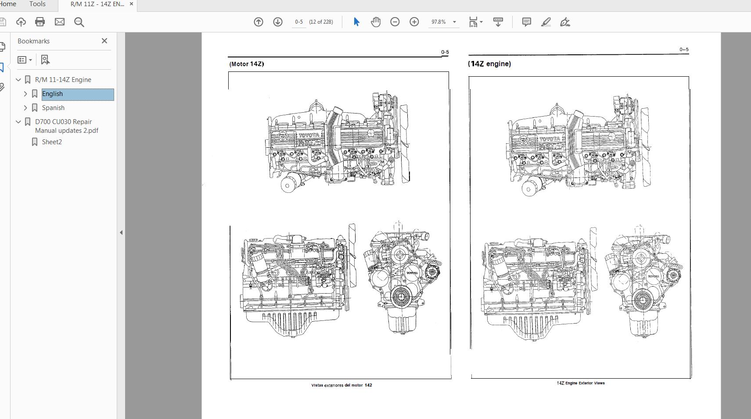Select the R/M 11-14Z Engine bookmark
Image resolution: width=751 pixels, height=419 pixels.
[x=63, y=80]
